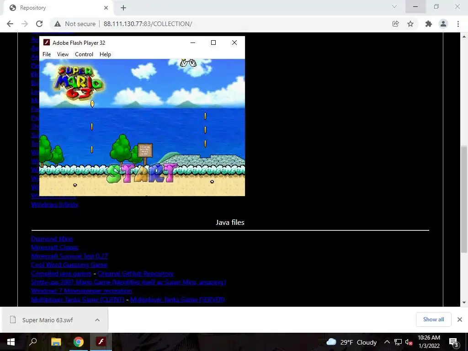This screenshot has width=468, height=351.
Task: Open the Flash Player Control menu
Action: click(84, 54)
